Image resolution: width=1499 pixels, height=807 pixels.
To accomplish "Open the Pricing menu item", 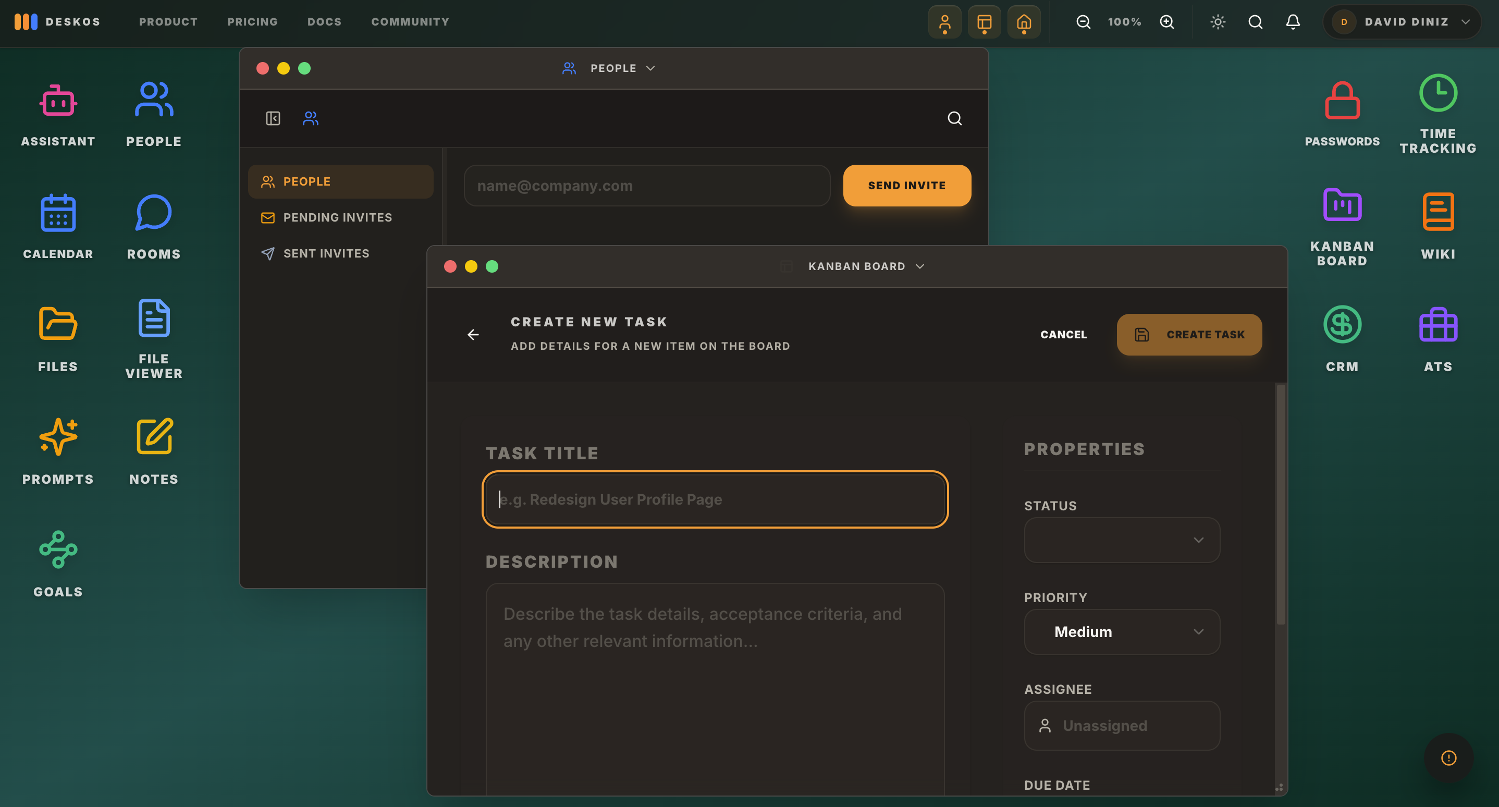I will click(253, 22).
